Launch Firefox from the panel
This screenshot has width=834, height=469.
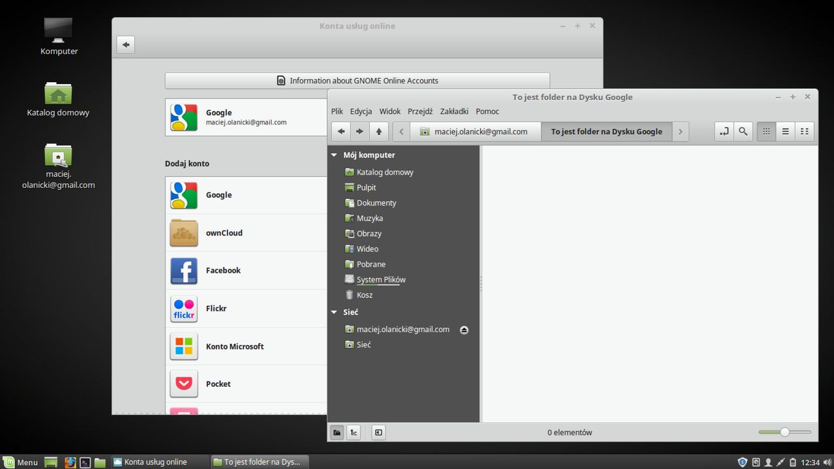point(70,462)
